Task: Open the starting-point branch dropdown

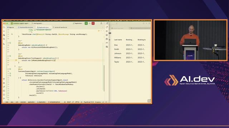Action: coord(38,23)
